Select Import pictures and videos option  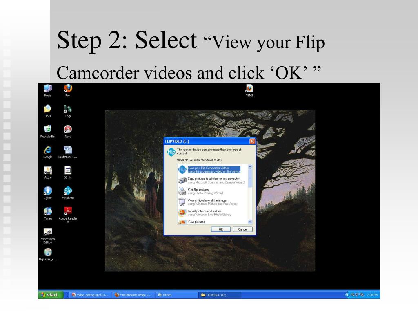(212, 213)
